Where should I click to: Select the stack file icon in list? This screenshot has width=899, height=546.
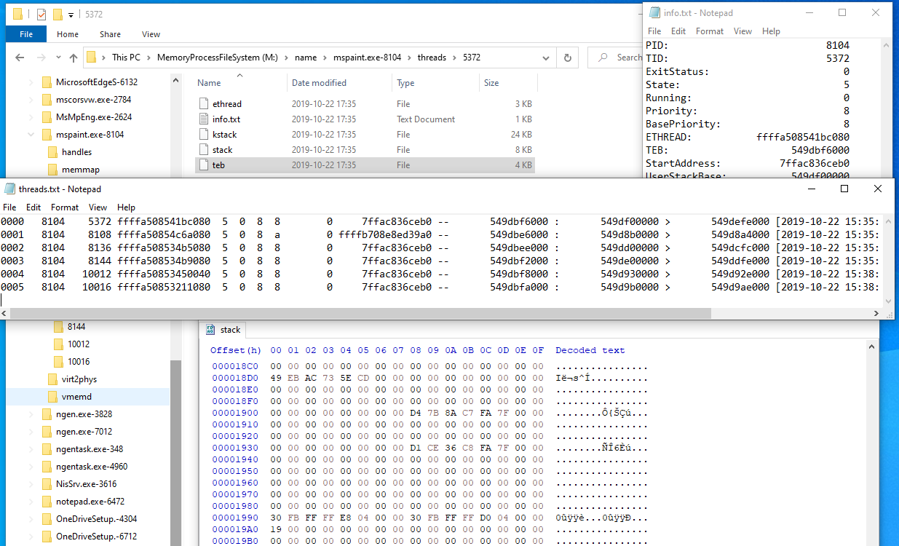point(204,149)
